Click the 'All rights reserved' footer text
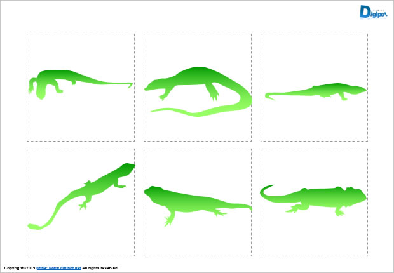The image size is (394, 273). click(100, 268)
